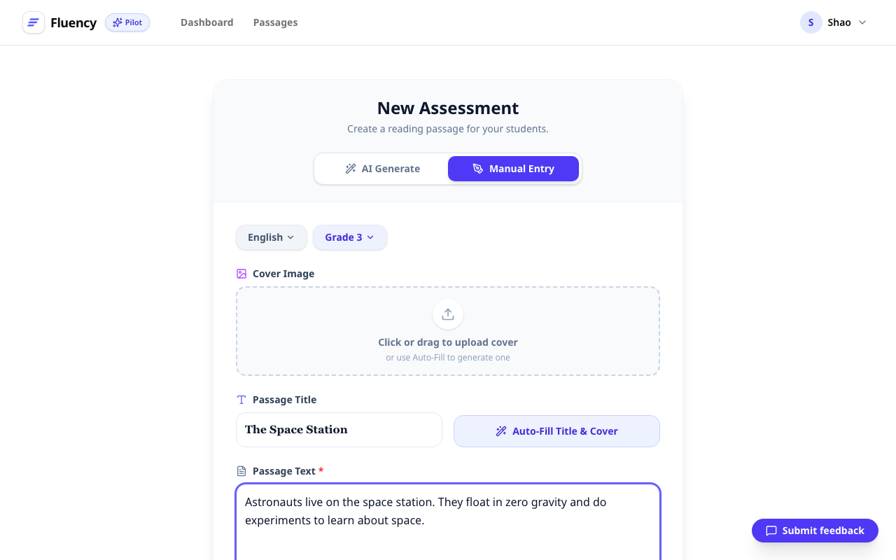
Task: Click the wand icon on Auto-Fill Title & Cover
Action: click(x=501, y=431)
